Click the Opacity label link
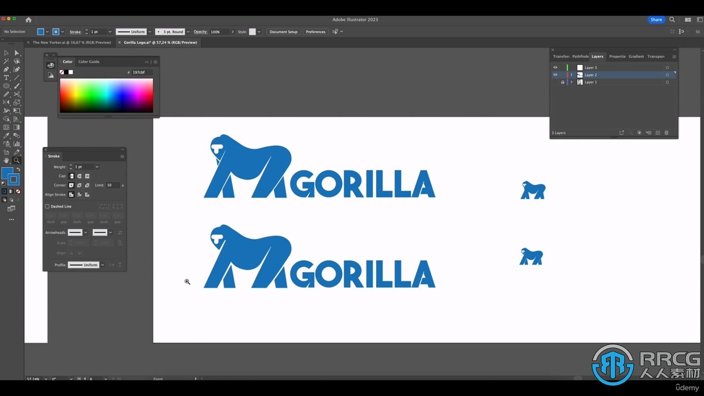Screen dimensions: 704x396 200,32
